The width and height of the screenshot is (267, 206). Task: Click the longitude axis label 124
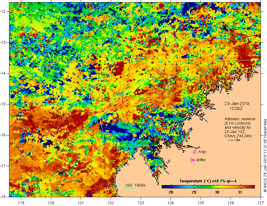[x=171, y=203]
